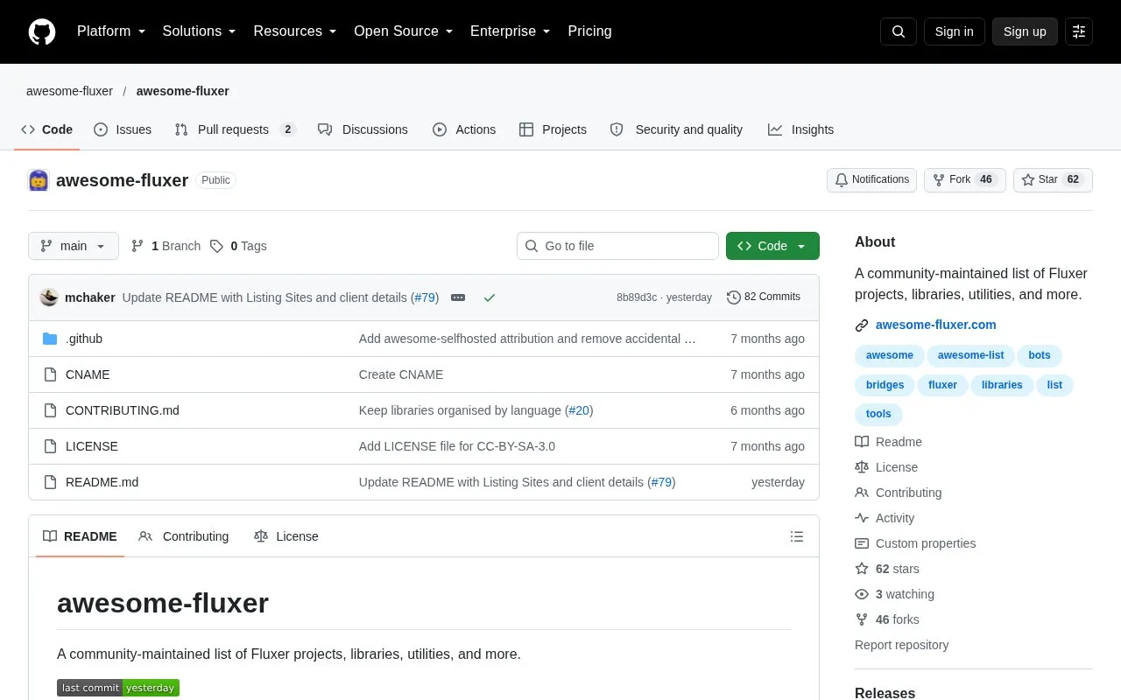Expand the Open Source menu
The height and width of the screenshot is (700, 1121).
404,31
